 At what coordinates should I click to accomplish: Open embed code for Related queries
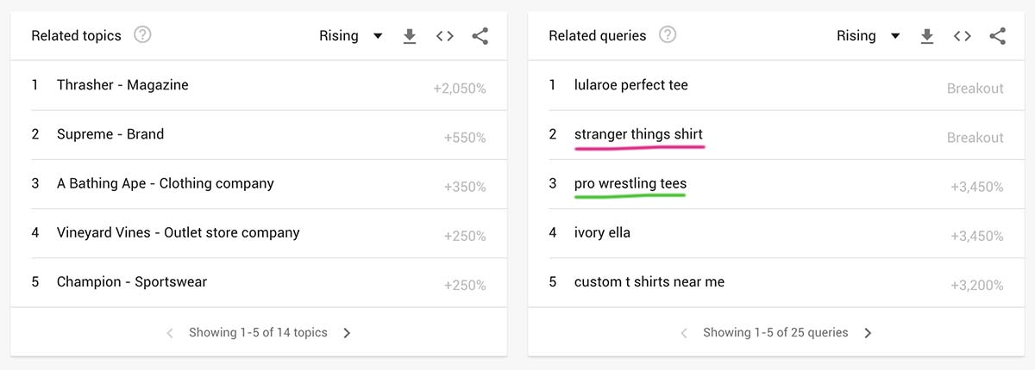pyautogui.click(x=963, y=36)
